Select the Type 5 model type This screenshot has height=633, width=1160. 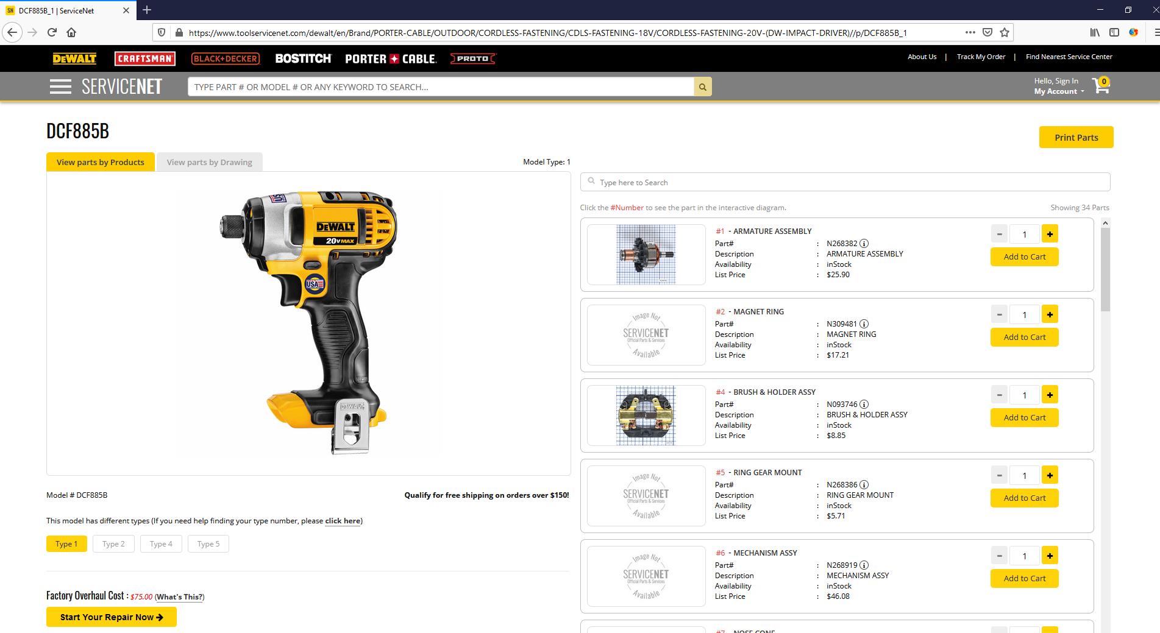click(208, 543)
